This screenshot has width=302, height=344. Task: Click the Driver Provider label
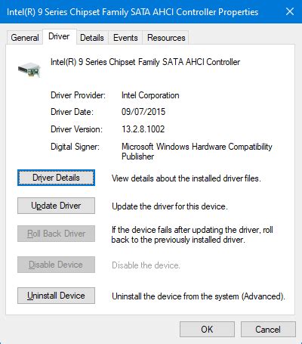78,95
